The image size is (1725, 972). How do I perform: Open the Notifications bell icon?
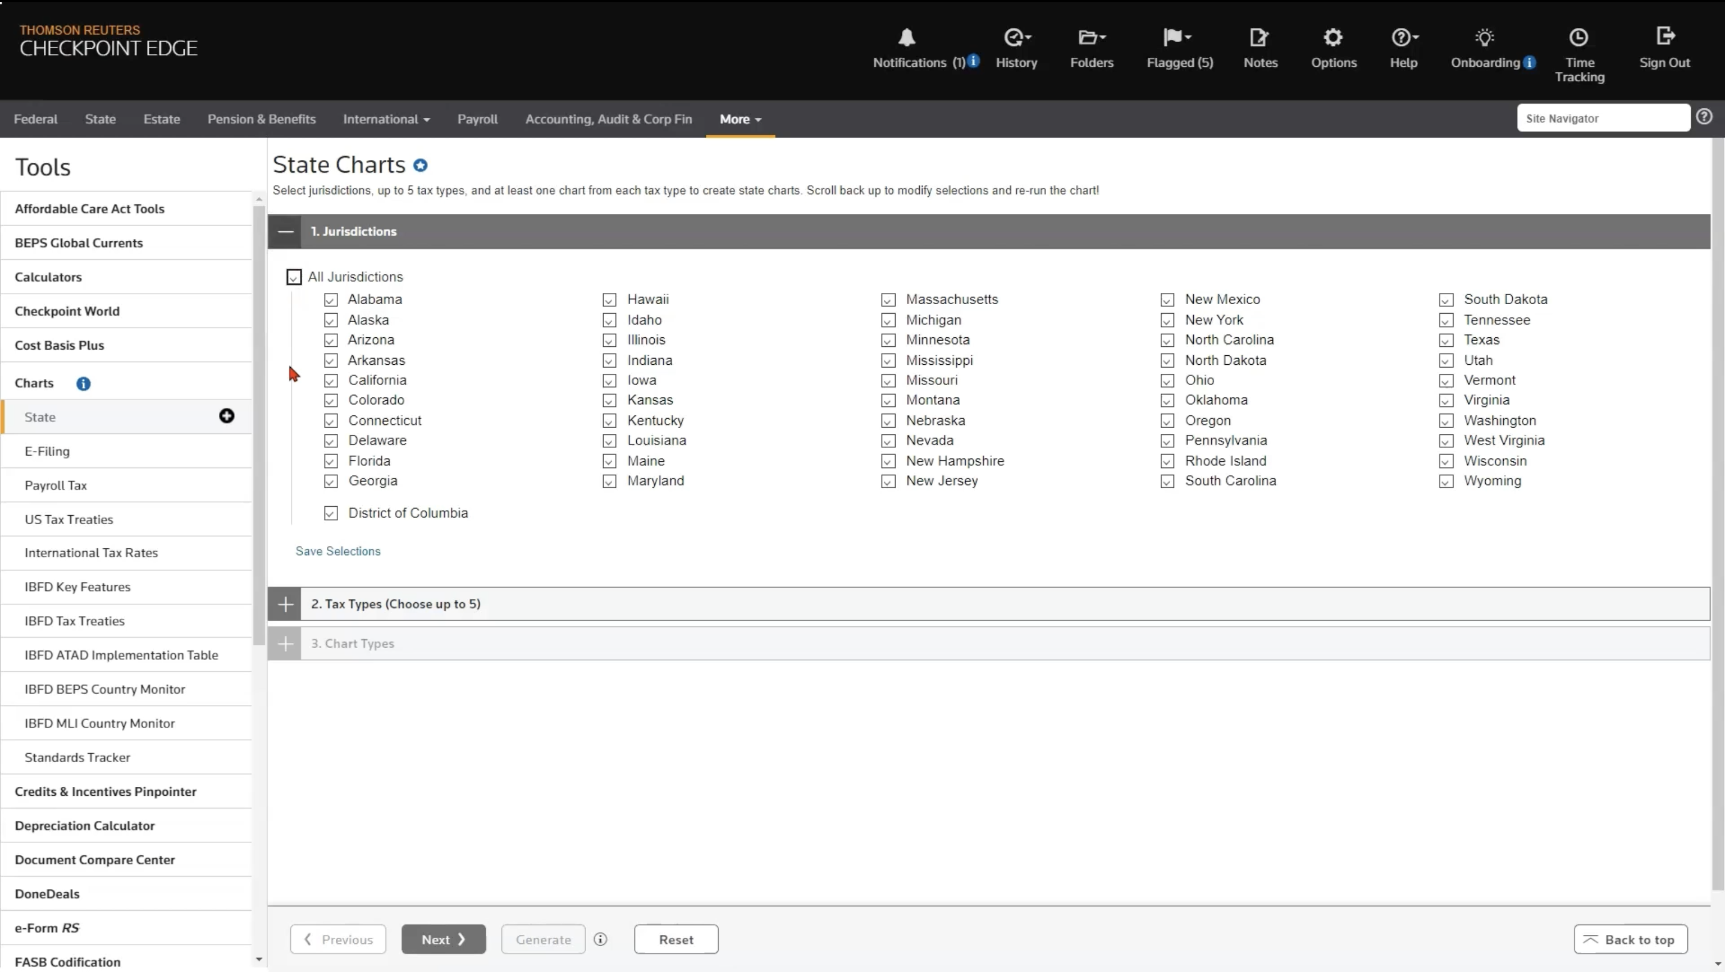(x=906, y=38)
